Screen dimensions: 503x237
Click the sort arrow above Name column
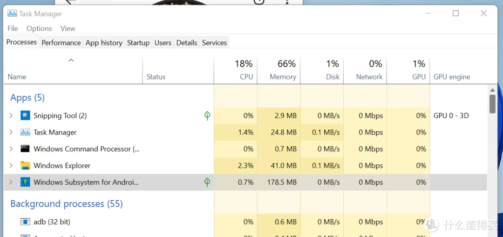(x=71, y=60)
